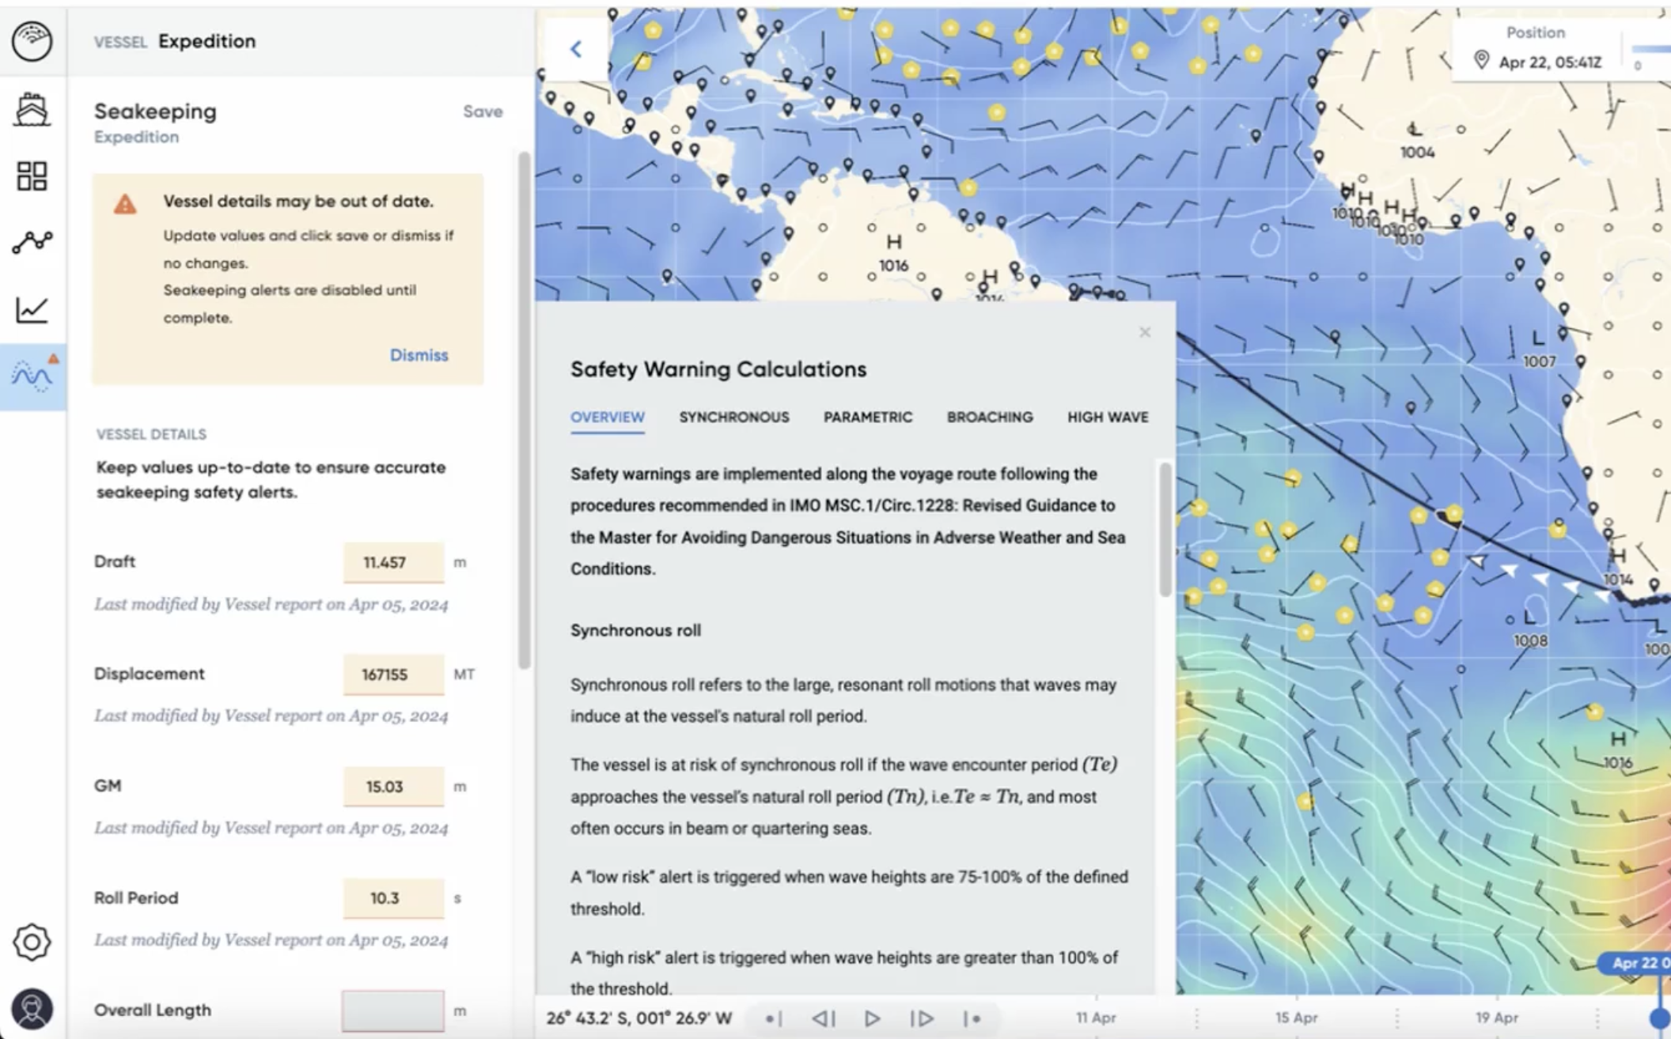Open the gauge dashboard logo icon
Screen dimensions: 1671x1039
click(32, 40)
